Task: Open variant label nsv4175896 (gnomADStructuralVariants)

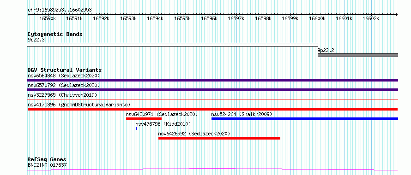Action: (x=79, y=105)
